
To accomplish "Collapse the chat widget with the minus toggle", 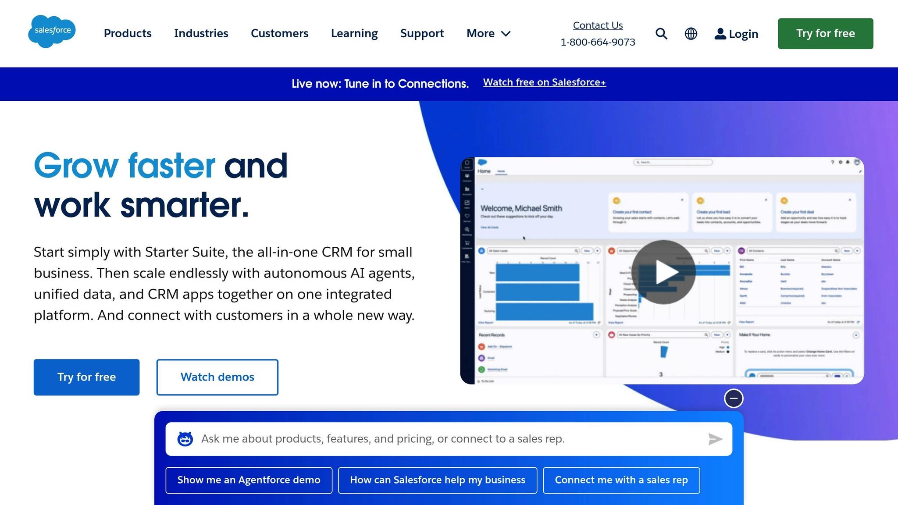I will tap(733, 398).
